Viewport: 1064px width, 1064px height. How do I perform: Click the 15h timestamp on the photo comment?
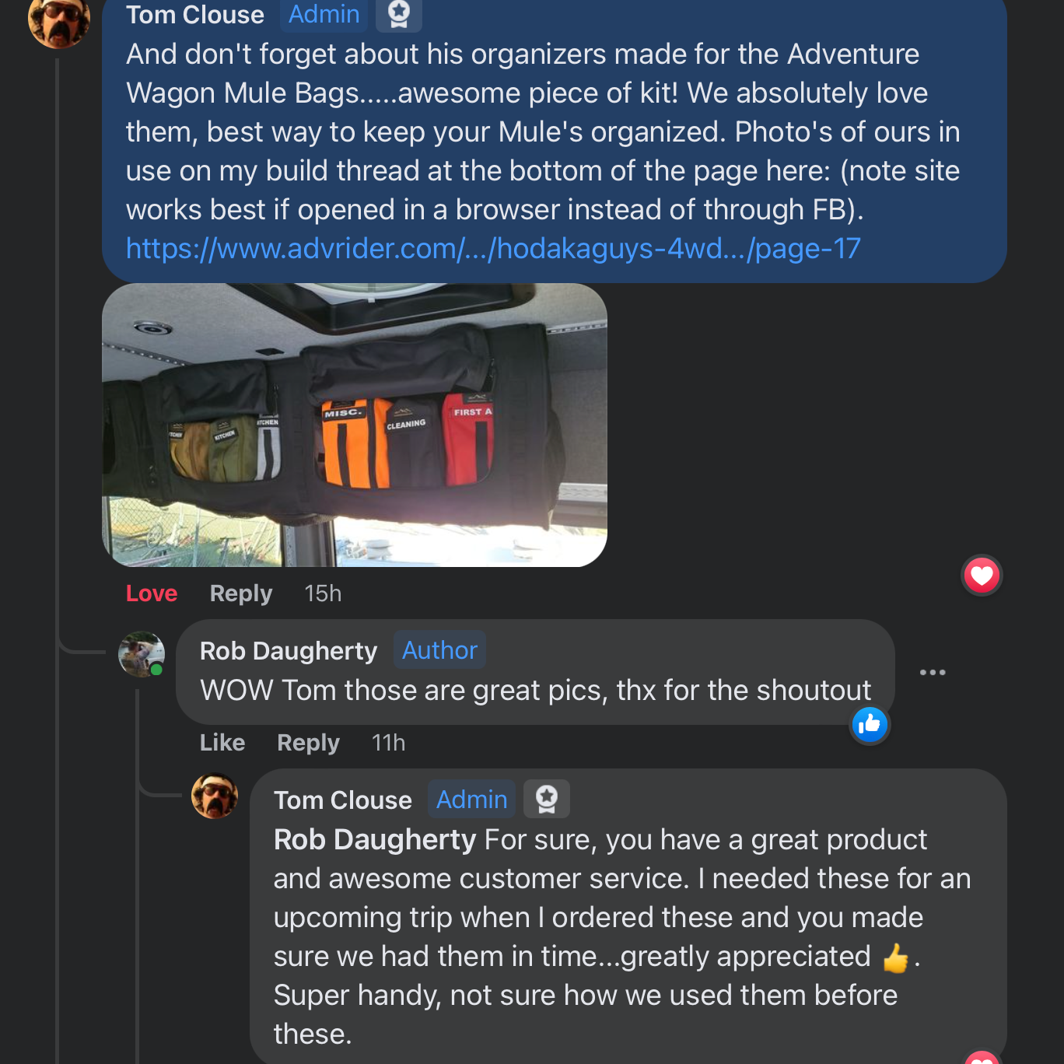[323, 593]
